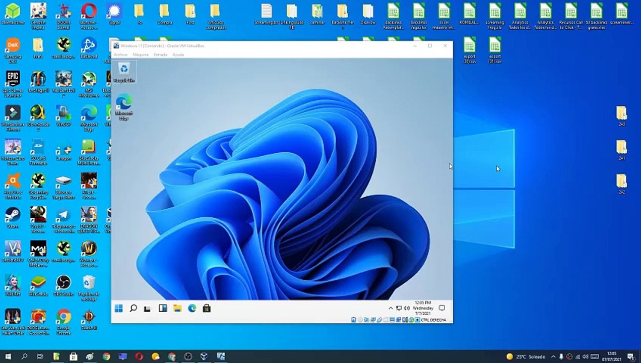Open the Entrada menu in VirtualBox
The image size is (641, 363).
(x=160, y=54)
